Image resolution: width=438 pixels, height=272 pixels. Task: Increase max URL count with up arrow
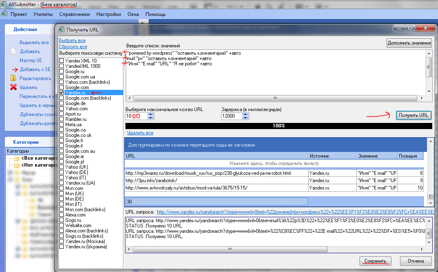coord(151,114)
